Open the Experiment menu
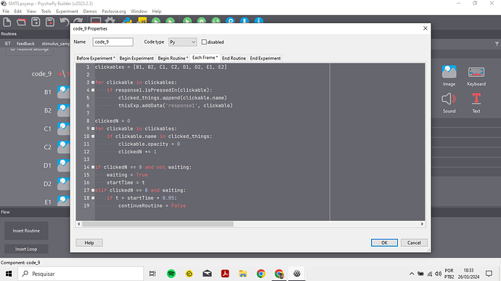Screen dimensions: 501x281 point(67,11)
